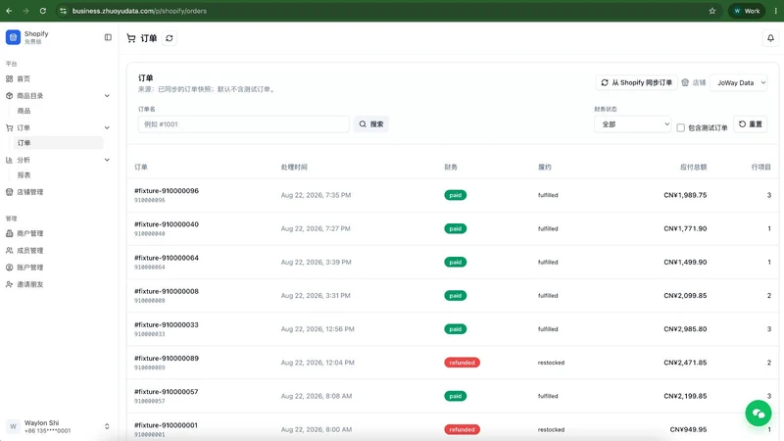Viewport: 784px width, 441px height.
Task: Click refunded badge on order 910000089
Action: click(462, 363)
